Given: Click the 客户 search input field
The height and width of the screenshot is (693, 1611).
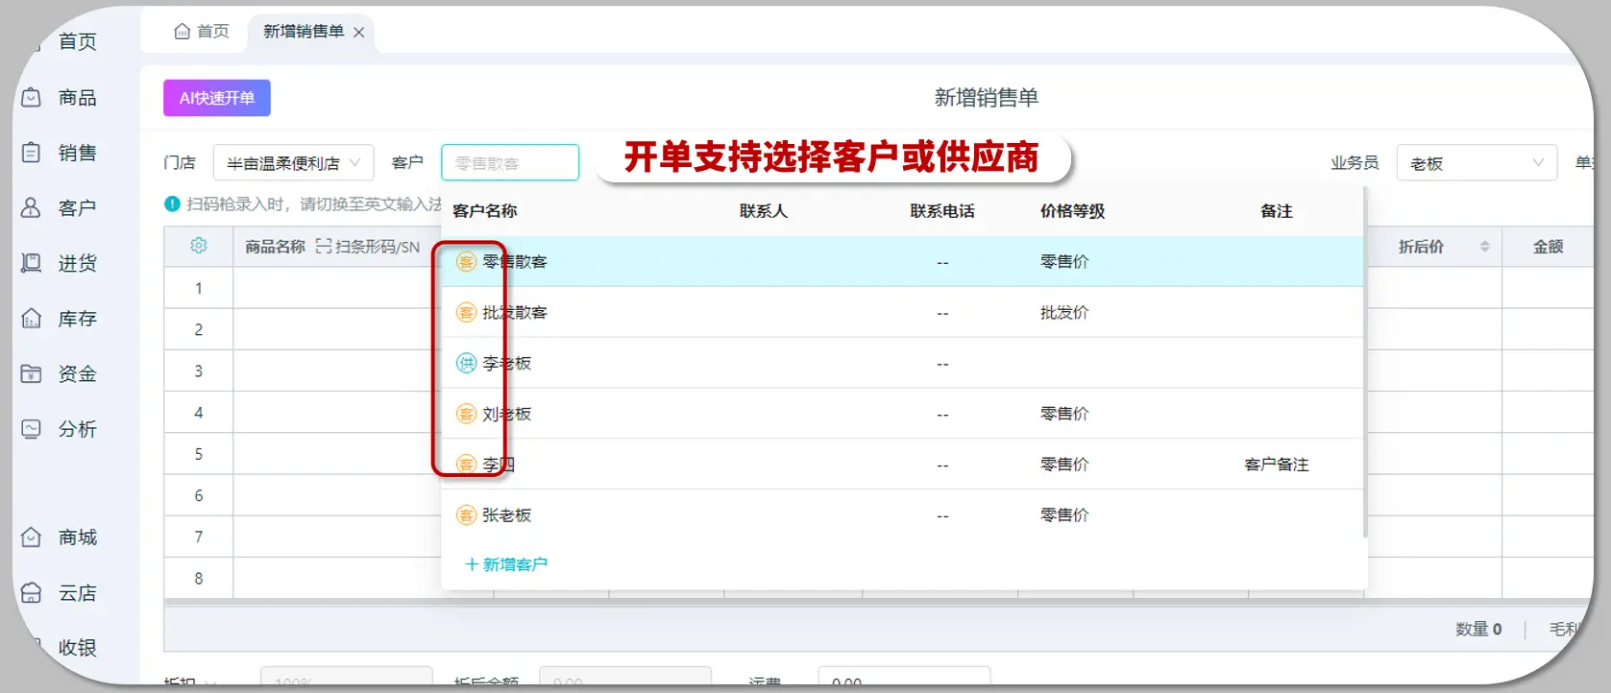Looking at the screenshot, I should (x=510, y=163).
